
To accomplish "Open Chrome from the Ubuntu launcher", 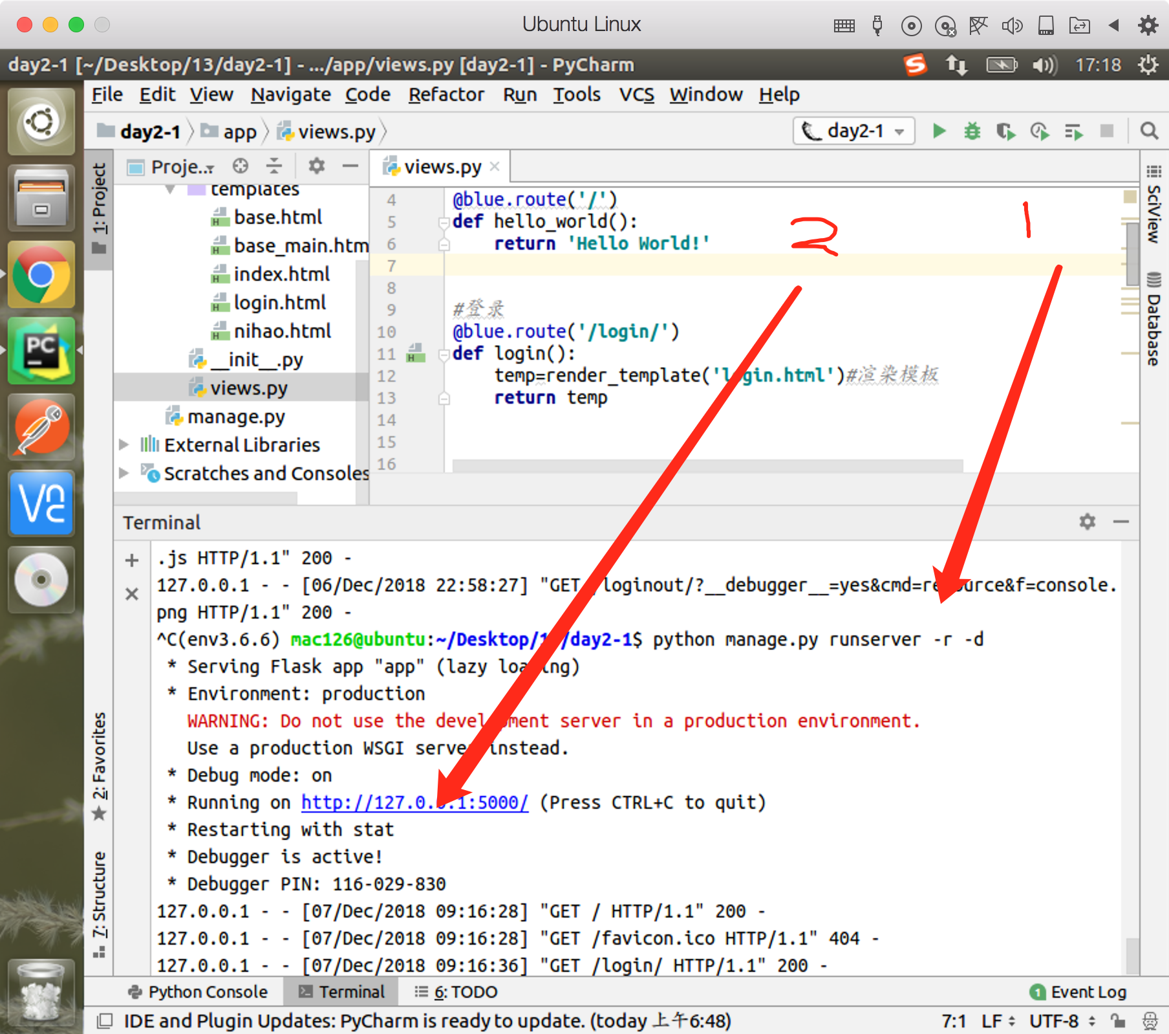I will [x=41, y=275].
